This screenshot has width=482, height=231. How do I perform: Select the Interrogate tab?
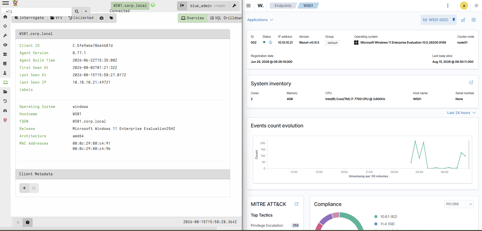29,18
